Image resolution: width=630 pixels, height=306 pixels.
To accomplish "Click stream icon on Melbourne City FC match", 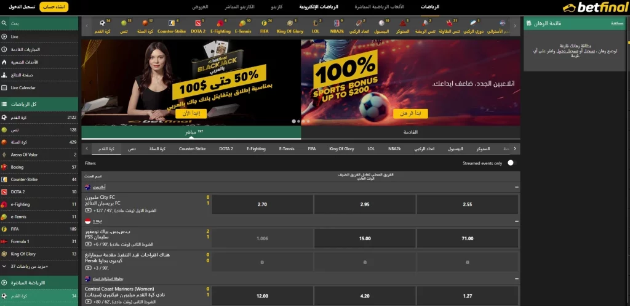I will [x=88, y=211].
